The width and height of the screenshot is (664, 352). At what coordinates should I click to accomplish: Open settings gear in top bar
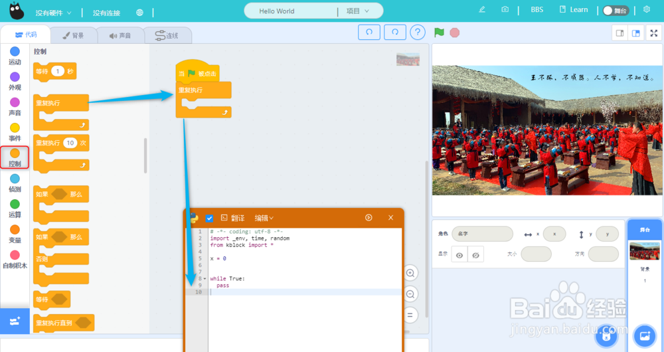coord(647,9)
